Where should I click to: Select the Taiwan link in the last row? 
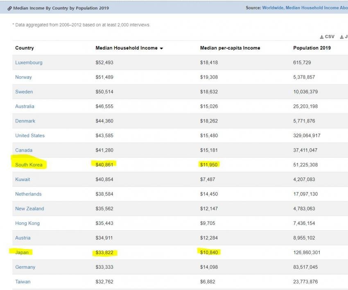coord(23,282)
